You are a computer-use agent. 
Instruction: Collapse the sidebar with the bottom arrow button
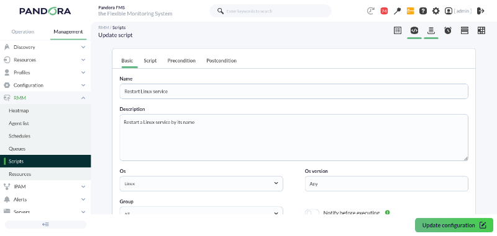point(45,224)
